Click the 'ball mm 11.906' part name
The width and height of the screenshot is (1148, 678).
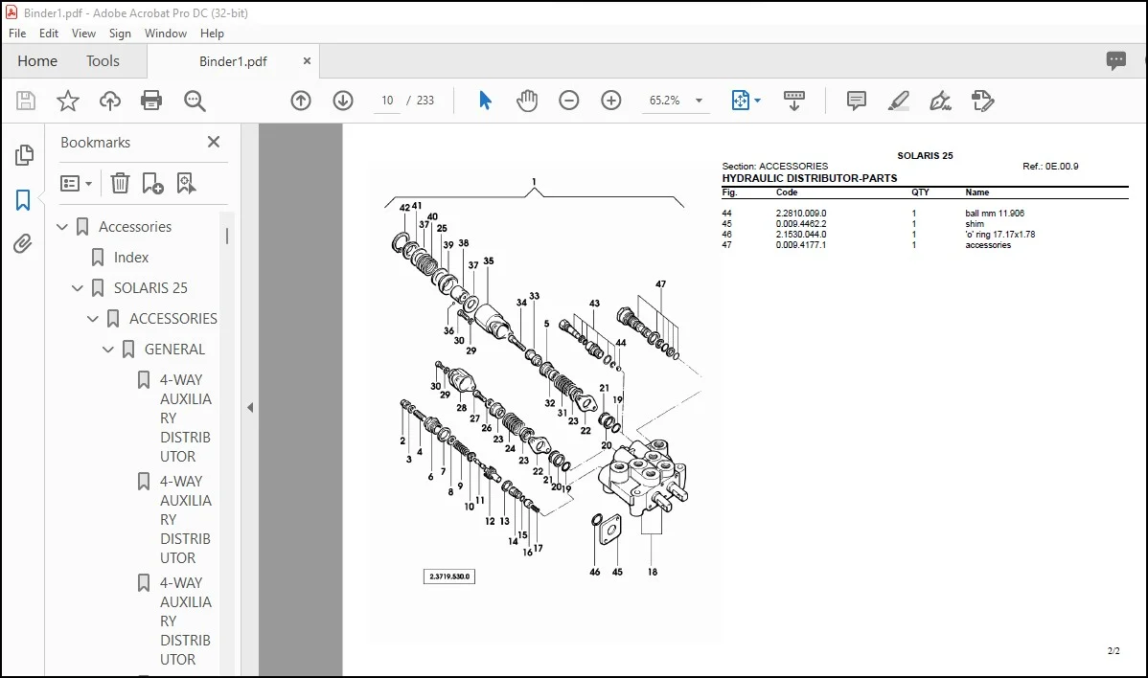[995, 214]
